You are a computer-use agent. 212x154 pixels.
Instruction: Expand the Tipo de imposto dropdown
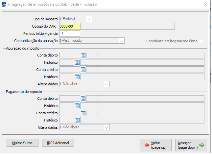(x=89, y=19)
